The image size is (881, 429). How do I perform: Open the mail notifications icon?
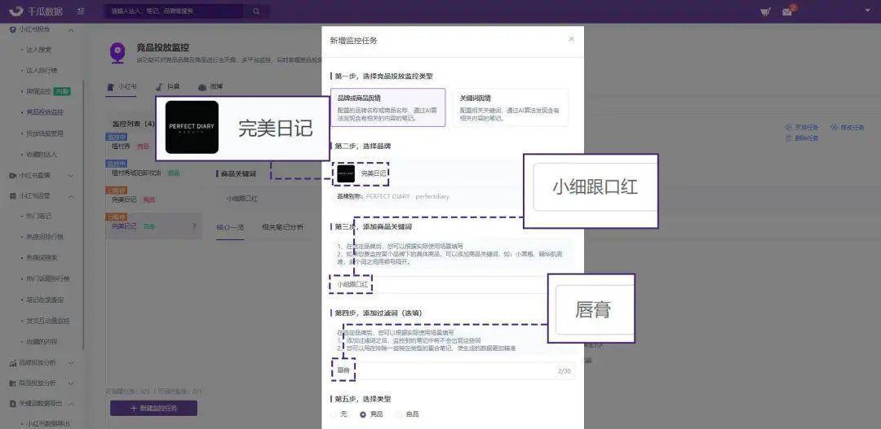pos(787,11)
